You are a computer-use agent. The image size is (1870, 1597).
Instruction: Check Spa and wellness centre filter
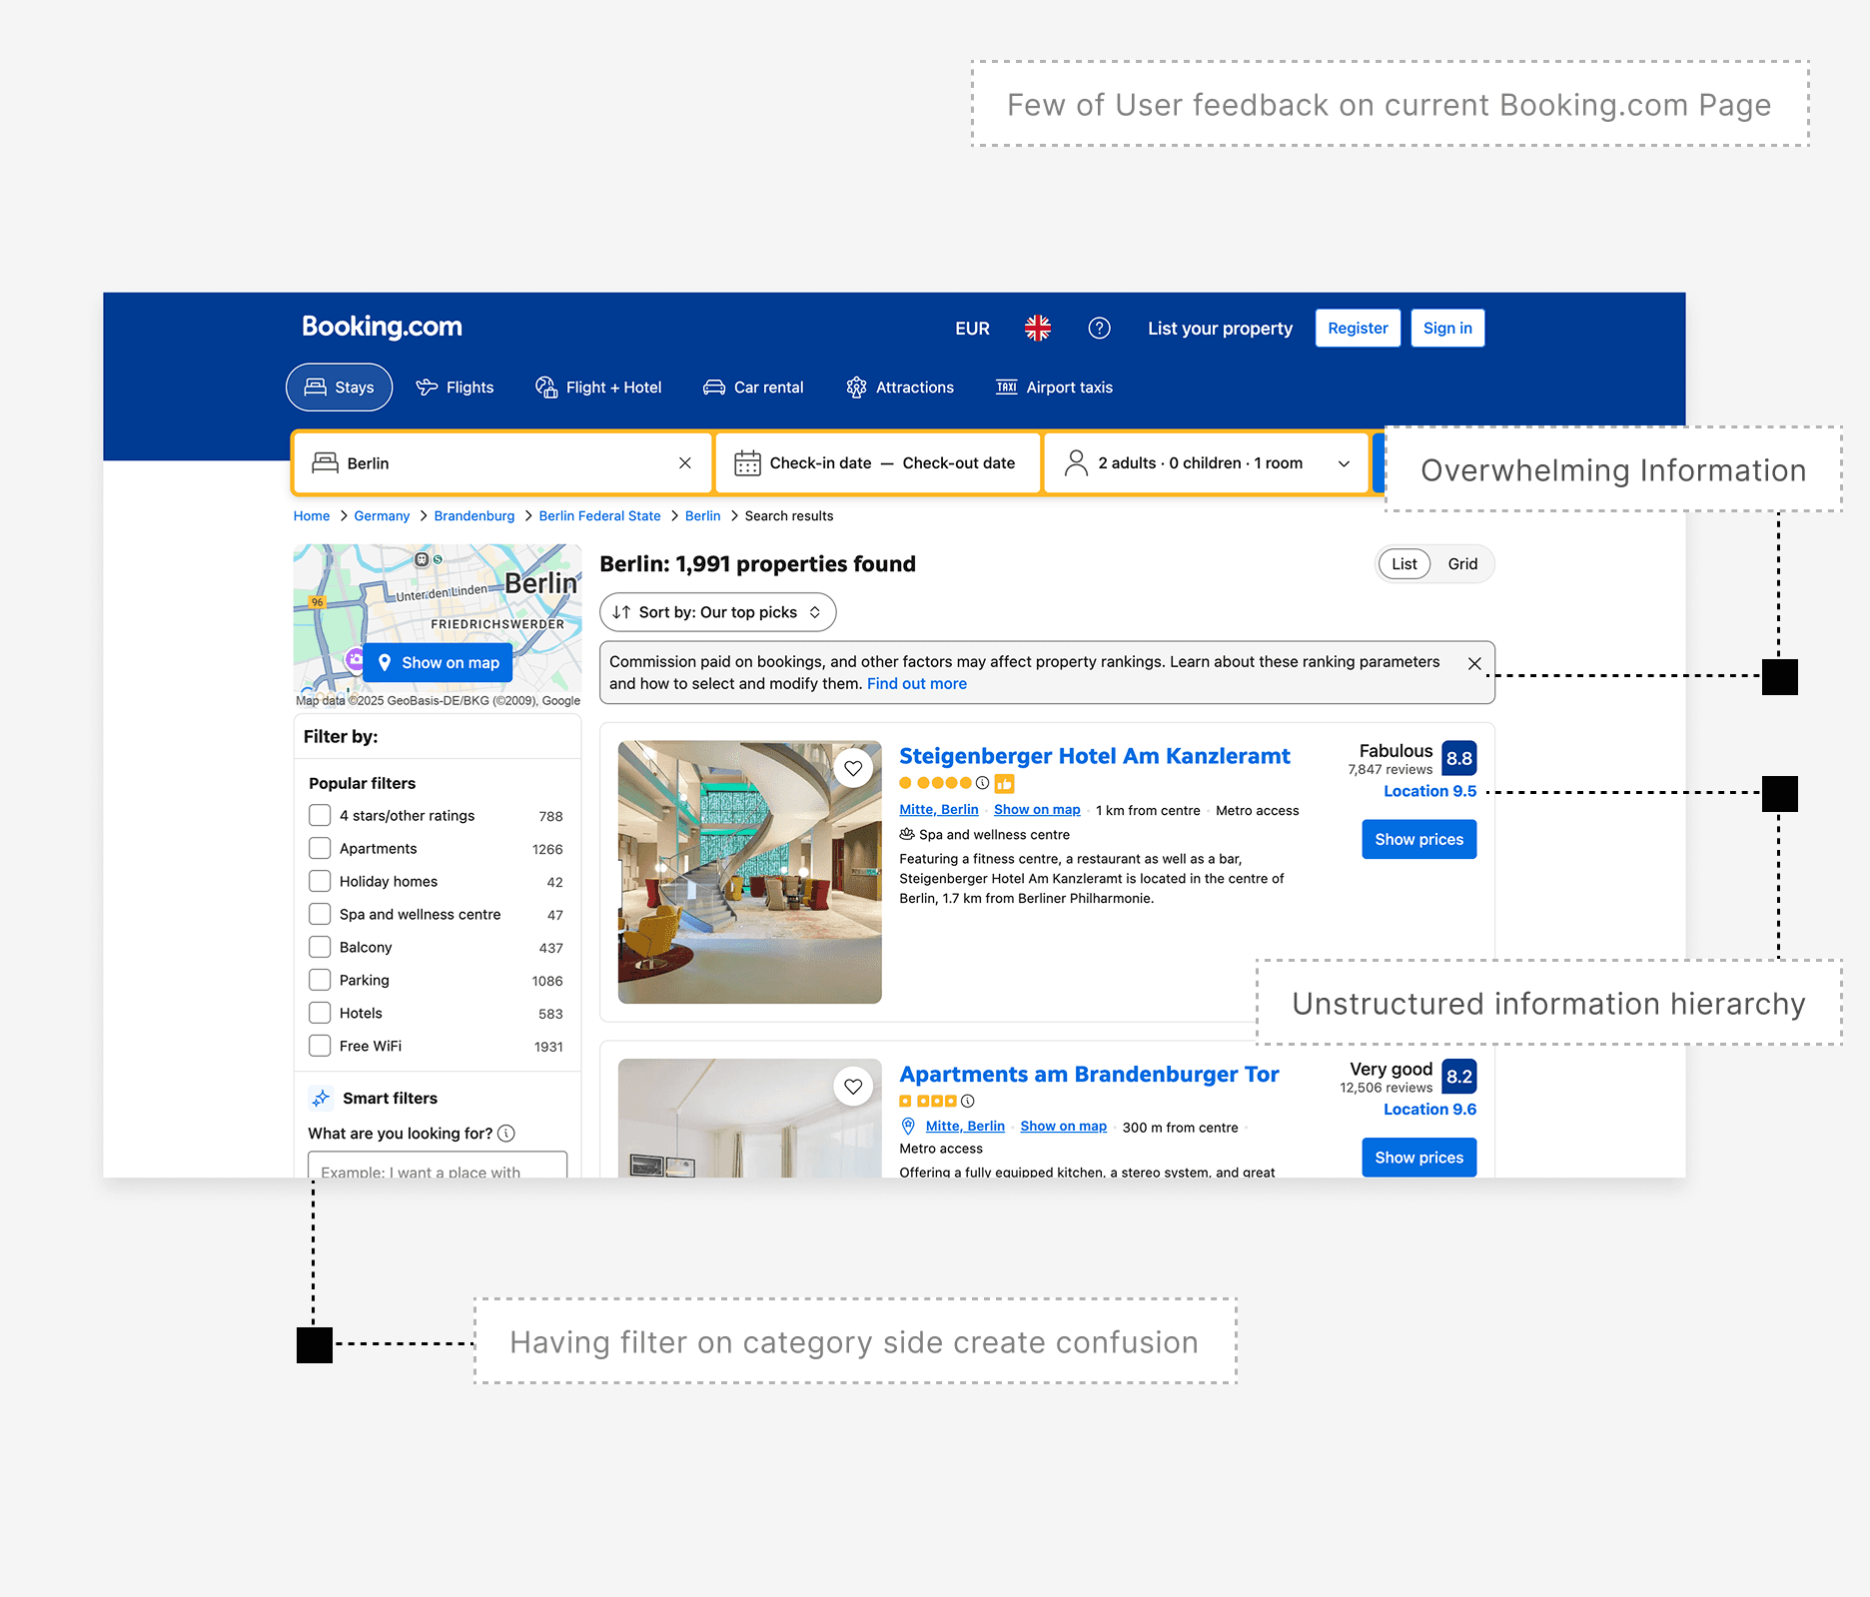tap(320, 914)
